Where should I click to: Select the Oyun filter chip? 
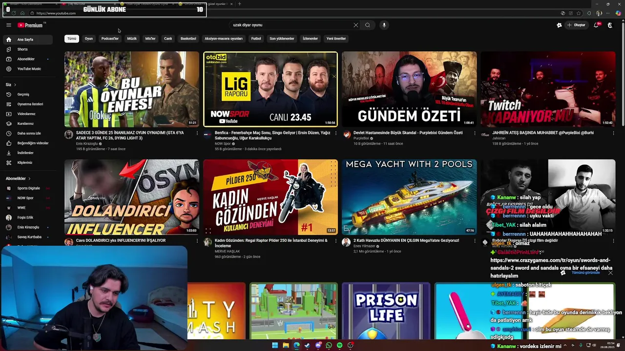click(89, 39)
